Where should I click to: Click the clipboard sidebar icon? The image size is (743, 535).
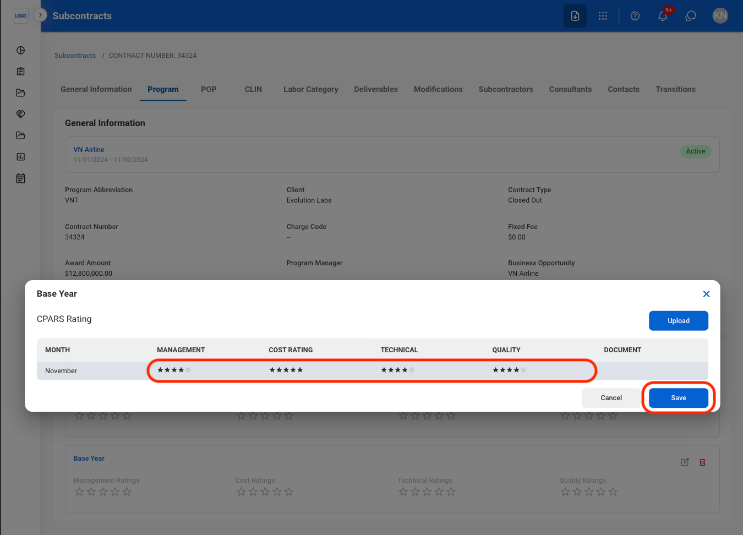[x=21, y=72]
